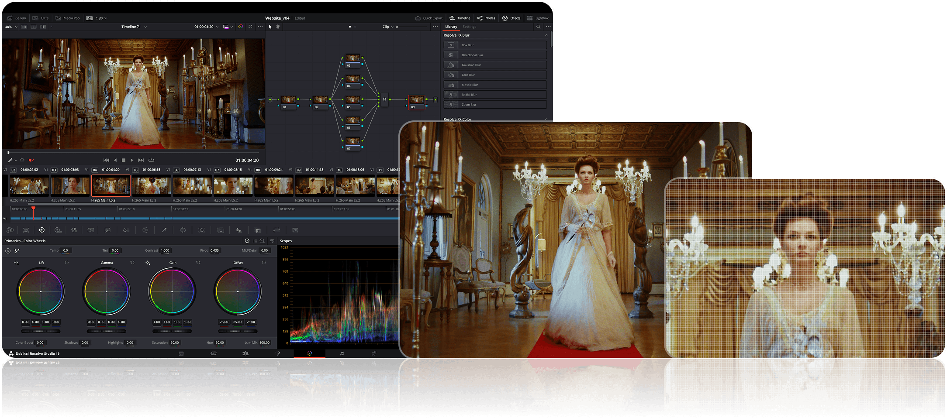Switch to the Settings tab in Effects Library
This screenshot has height=418, width=947.
[469, 27]
